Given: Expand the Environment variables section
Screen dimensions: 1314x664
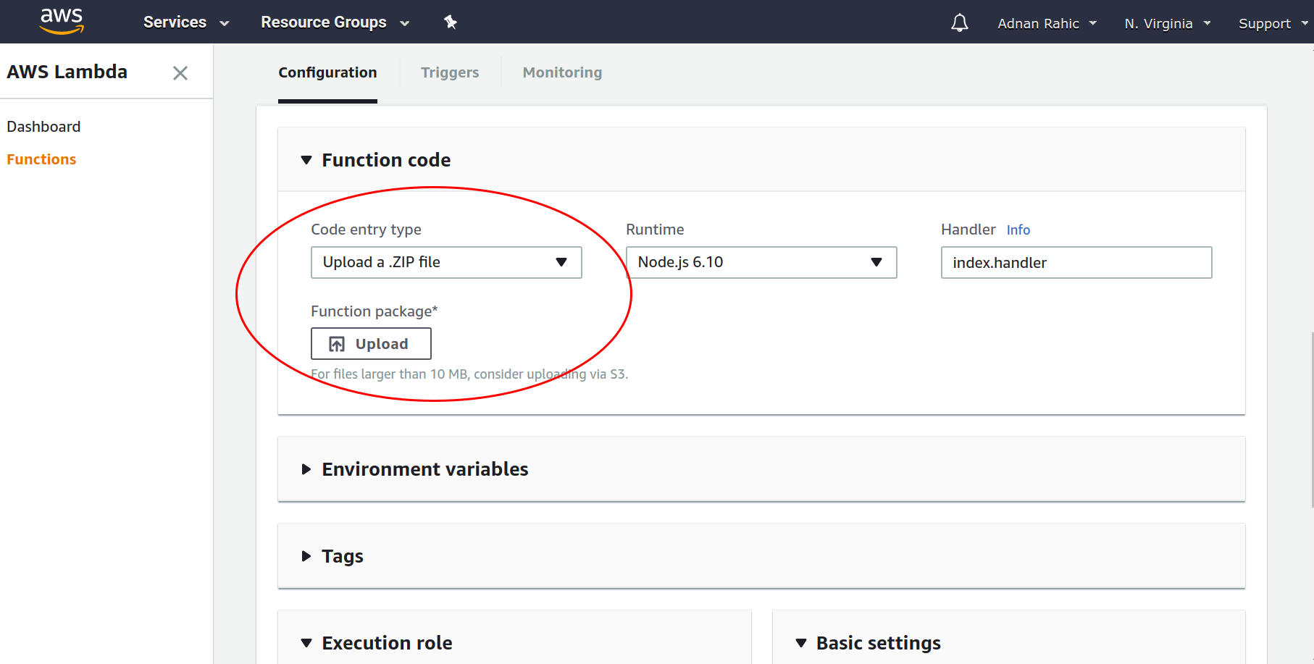Looking at the screenshot, I should pyautogui.click(x=306, y=469).
